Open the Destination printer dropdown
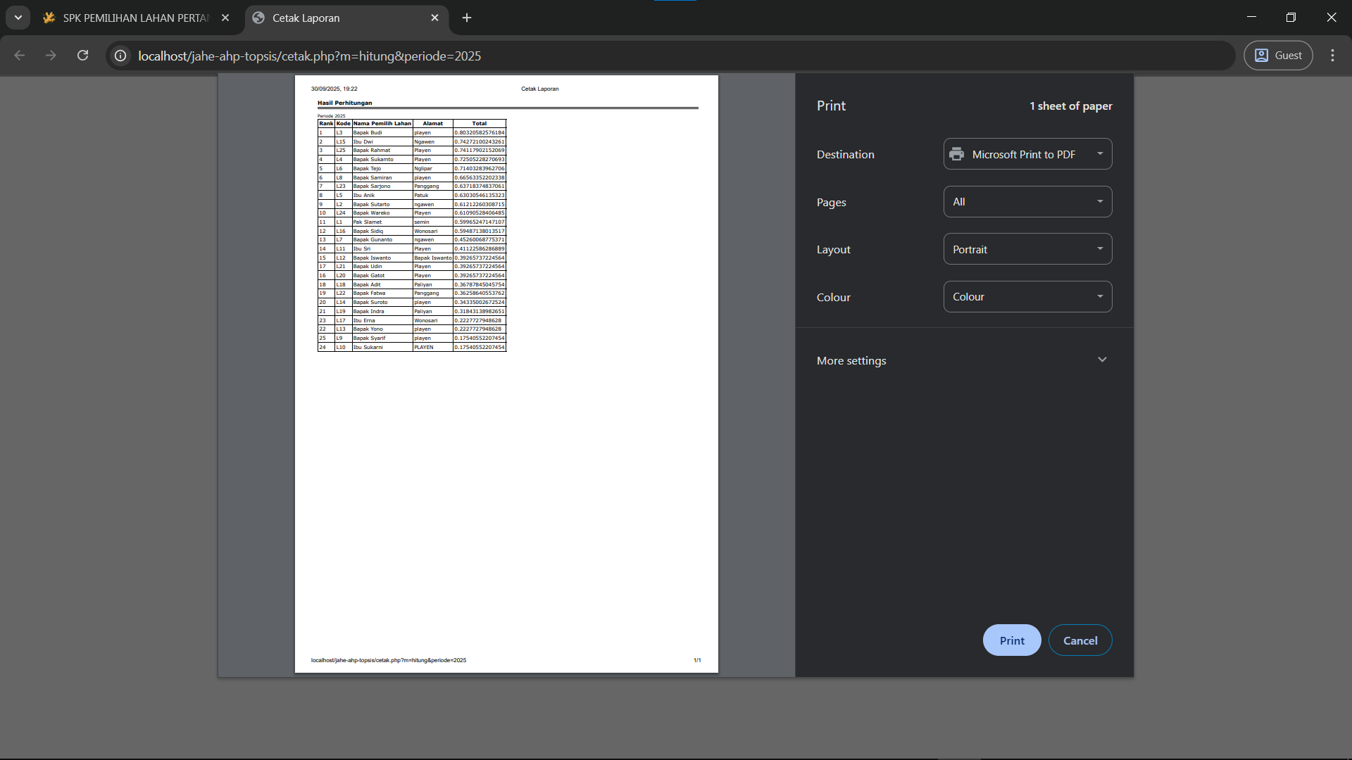Image resolution: width=1352 pixels, height=760 pixels. (x=1027, y=154)
